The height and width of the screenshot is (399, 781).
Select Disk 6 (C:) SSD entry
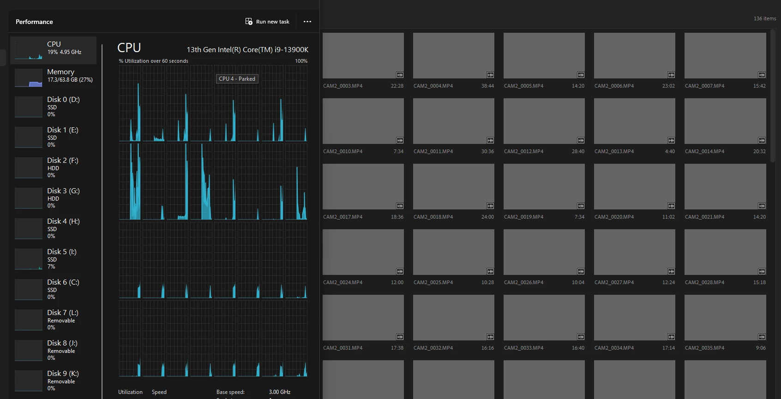pyautogui.click(x=54, y=289)
